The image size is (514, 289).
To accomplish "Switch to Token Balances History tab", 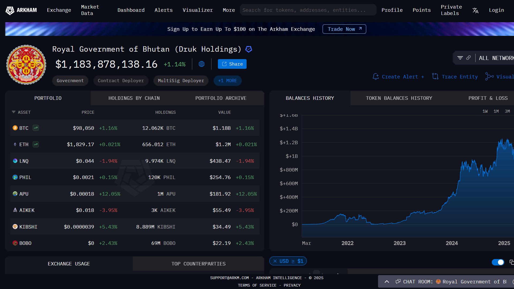I will [x=399, y=98].
